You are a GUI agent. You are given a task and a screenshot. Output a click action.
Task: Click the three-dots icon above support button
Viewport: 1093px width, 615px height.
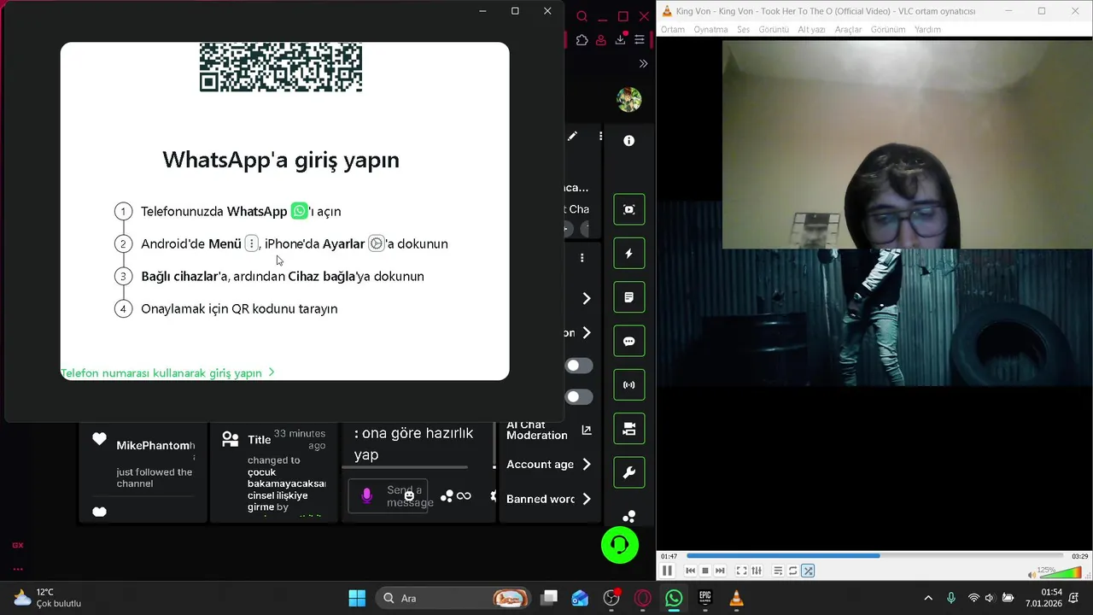[x=629, y=516]
